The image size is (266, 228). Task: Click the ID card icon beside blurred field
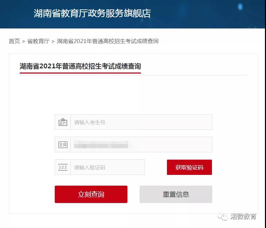[63, 145]
